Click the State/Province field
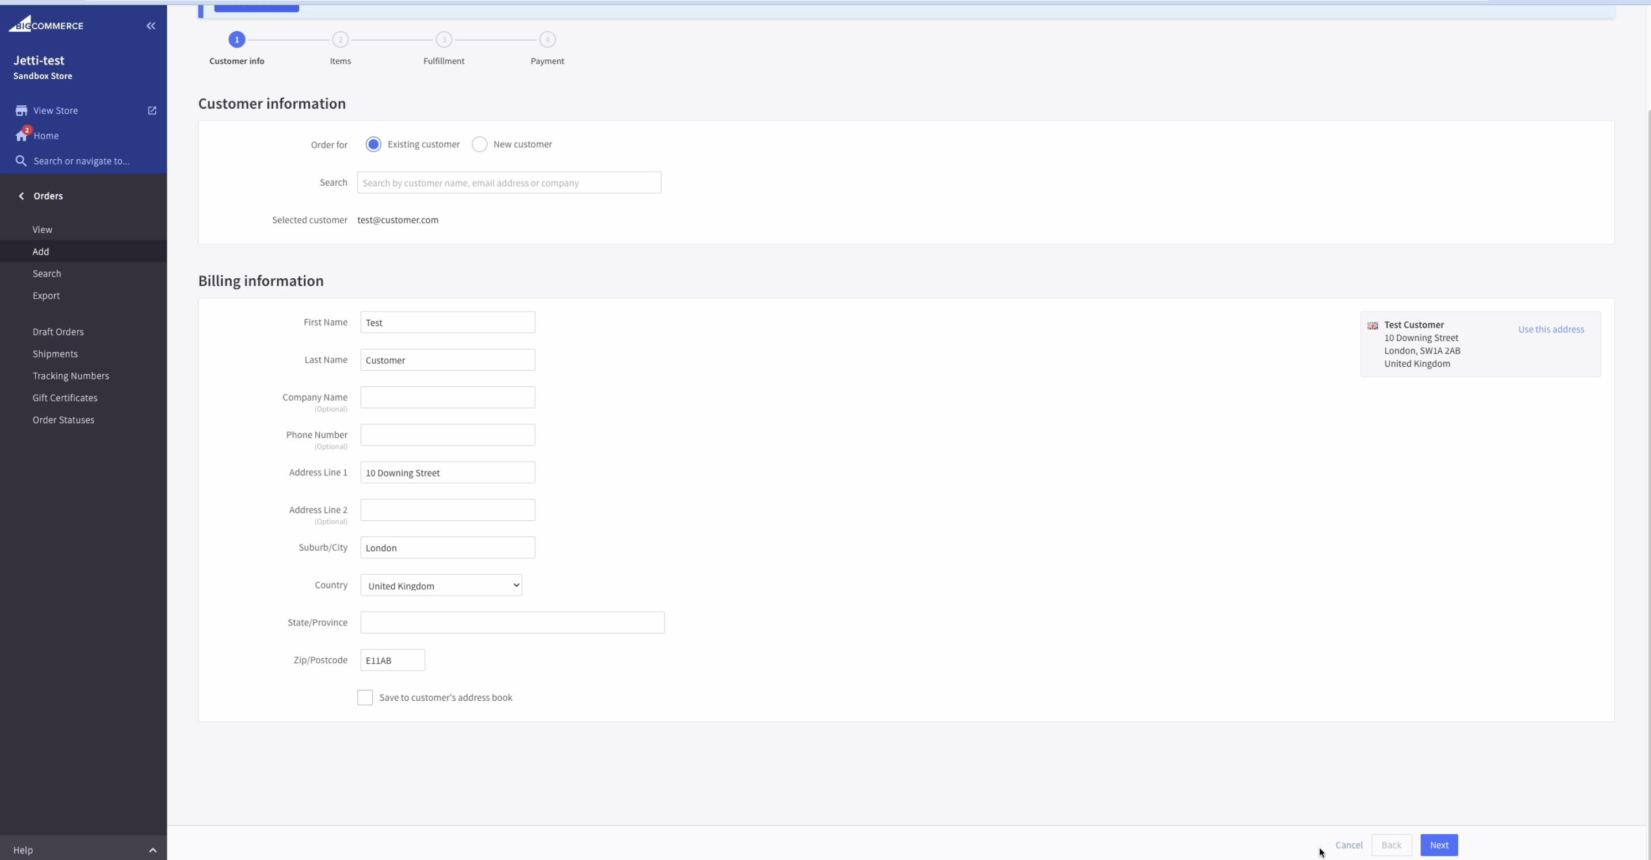 tap(512, 623)
